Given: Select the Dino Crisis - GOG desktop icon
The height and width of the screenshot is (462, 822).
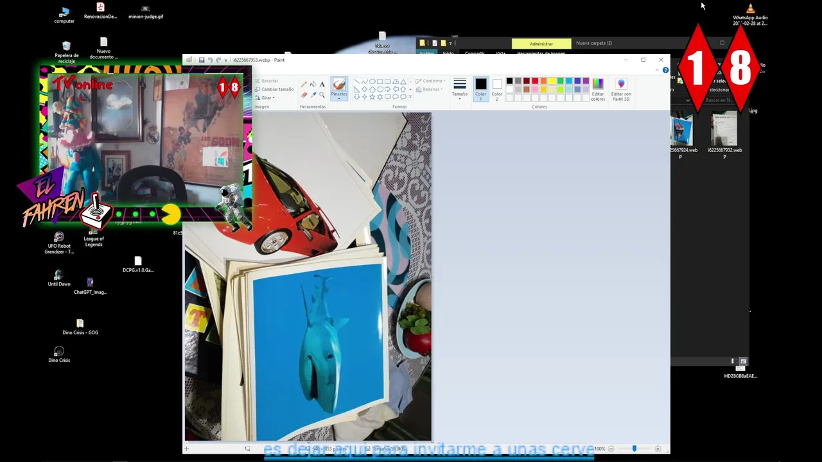Looking at the screenshot, I should pyautogui.click(x=80, y=327).
